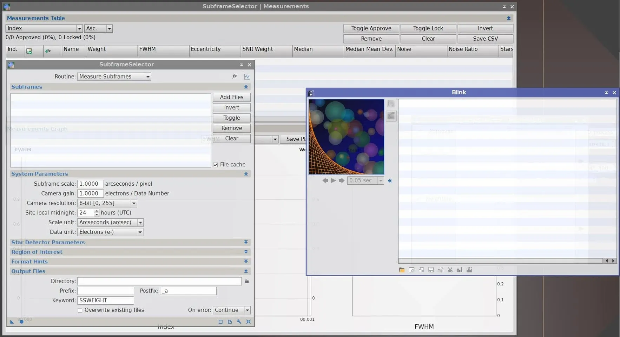
Task: Open the measurements graph icon window
Action: [247, 77]
